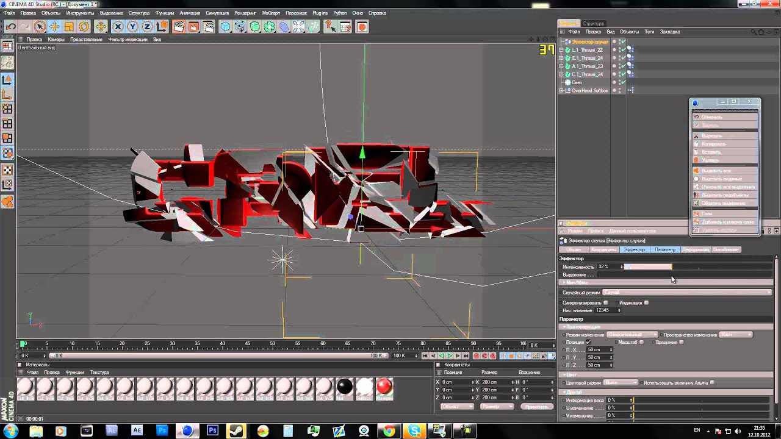Activate the Scale tool
781x439 pixels.
click(x=69, y=27)
